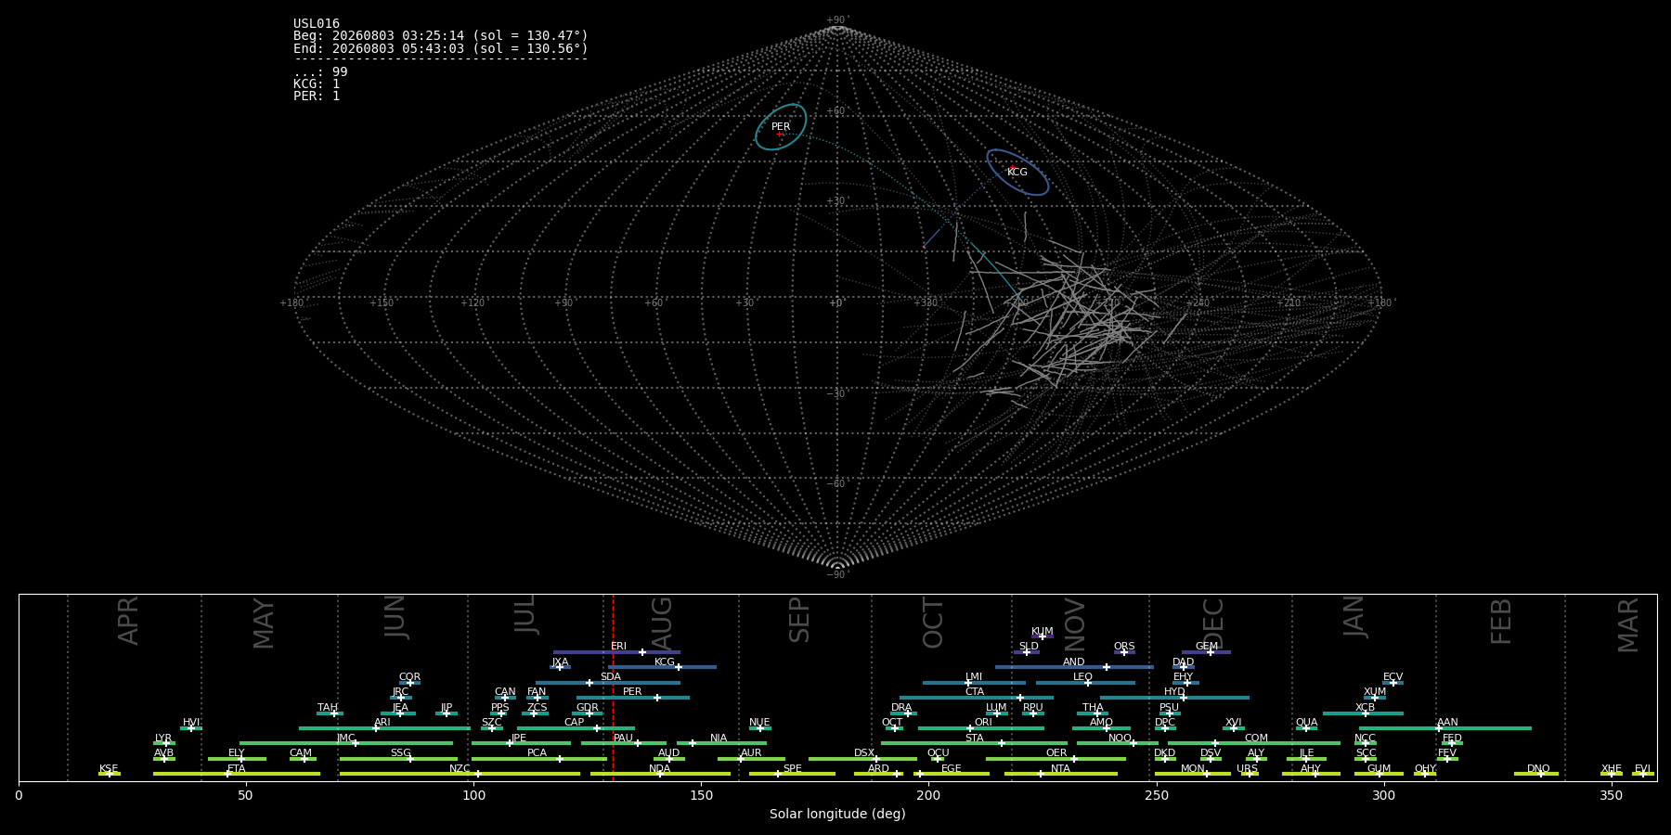
Task: Click the Solar longitude (deg) axis title
Action: [x=837, y=815]
